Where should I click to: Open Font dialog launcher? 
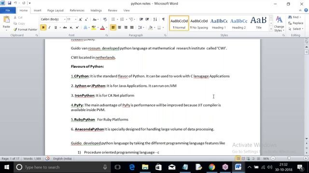coord(106,35)
